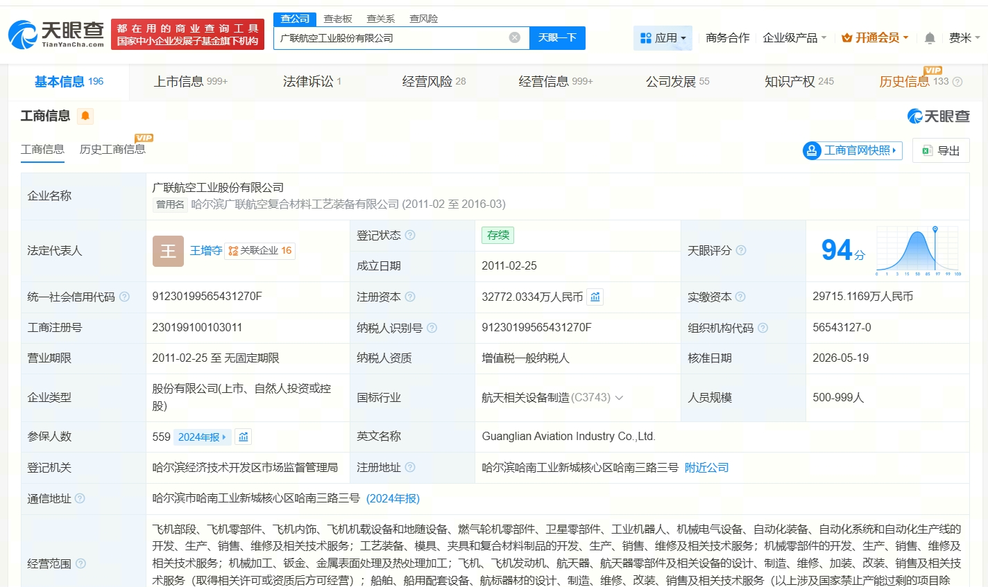The height and width of the screenshot is (587, 988).
Task: Click the 天眼一下 search button
Action: click(557, 38)
